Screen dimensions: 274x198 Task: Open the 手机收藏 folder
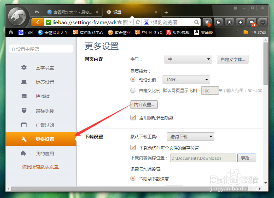tap(255, 32)
